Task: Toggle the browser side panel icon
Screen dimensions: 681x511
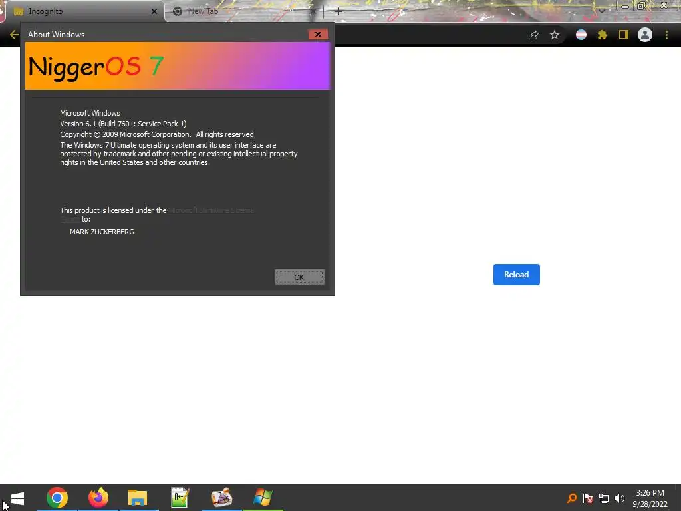Action: pyautogui.click(x=624, y=35)
